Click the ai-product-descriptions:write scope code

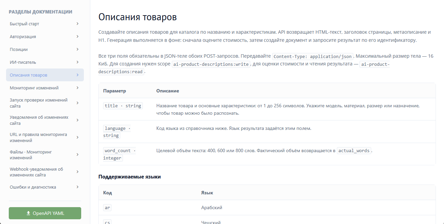tap(211, 64)
